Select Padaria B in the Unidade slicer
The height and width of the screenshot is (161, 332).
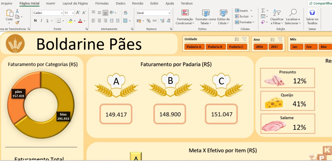point(215,46)
